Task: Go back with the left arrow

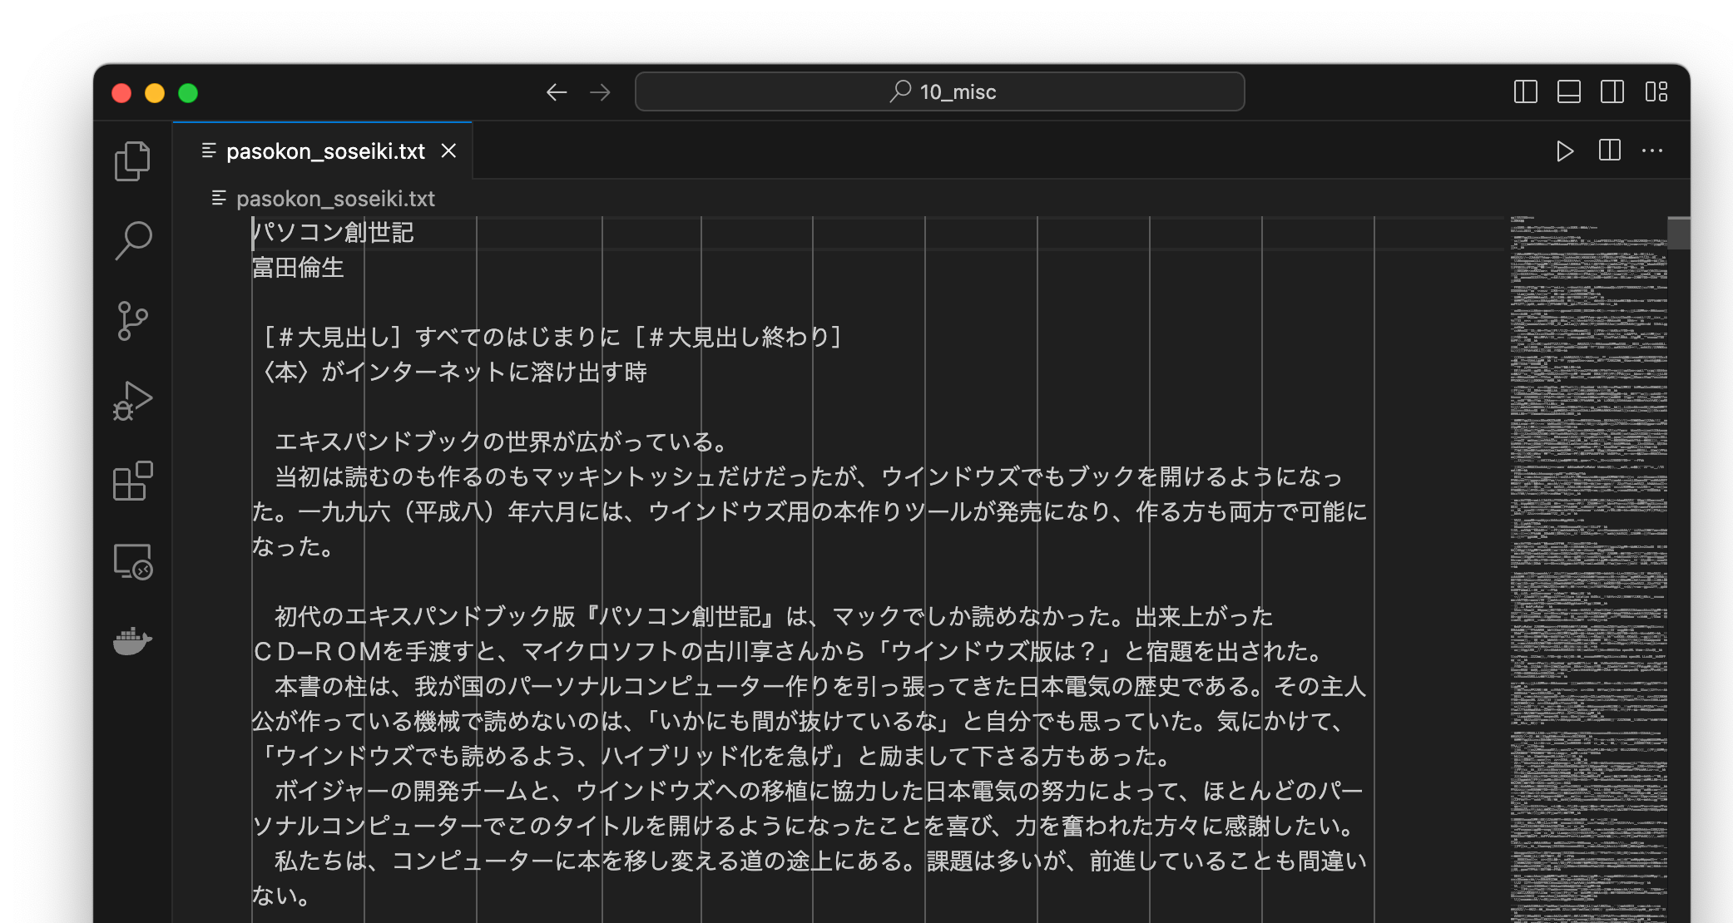Action: click(557, 92)
